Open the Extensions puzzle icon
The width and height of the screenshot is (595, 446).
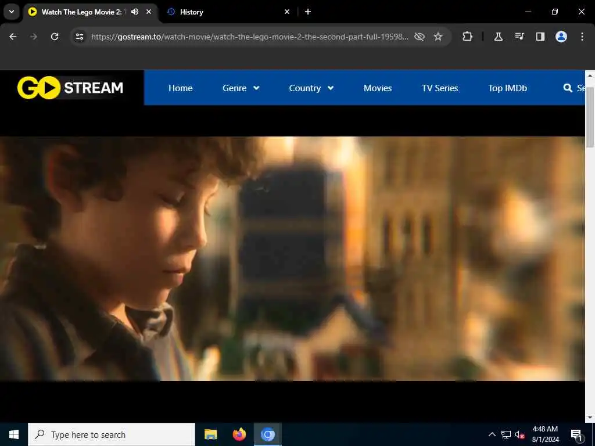(467, 37)
